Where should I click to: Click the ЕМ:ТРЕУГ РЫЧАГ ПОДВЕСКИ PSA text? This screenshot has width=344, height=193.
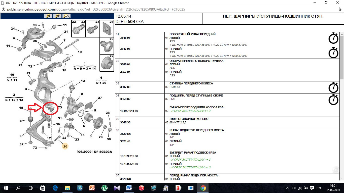(193, 153)
